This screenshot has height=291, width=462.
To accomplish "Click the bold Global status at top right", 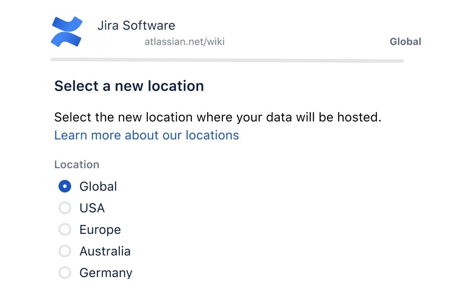I will click(405, 42).
